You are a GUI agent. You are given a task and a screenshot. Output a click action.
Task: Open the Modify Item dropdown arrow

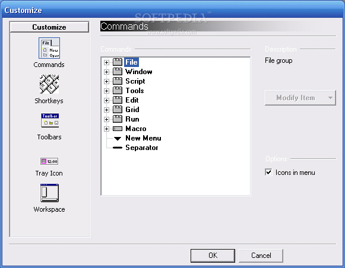(x=330, y=98)
